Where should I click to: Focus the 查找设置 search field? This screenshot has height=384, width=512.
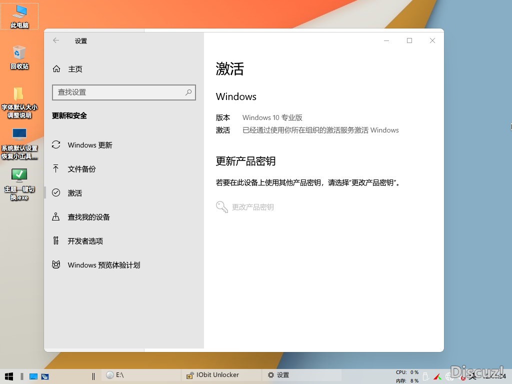(x=124, y=92)
